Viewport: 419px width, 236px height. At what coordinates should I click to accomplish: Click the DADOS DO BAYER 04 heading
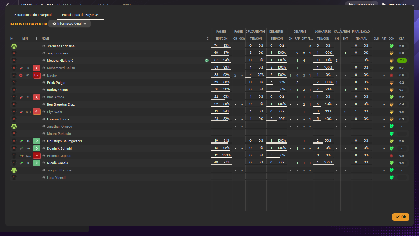pos(28,24)
